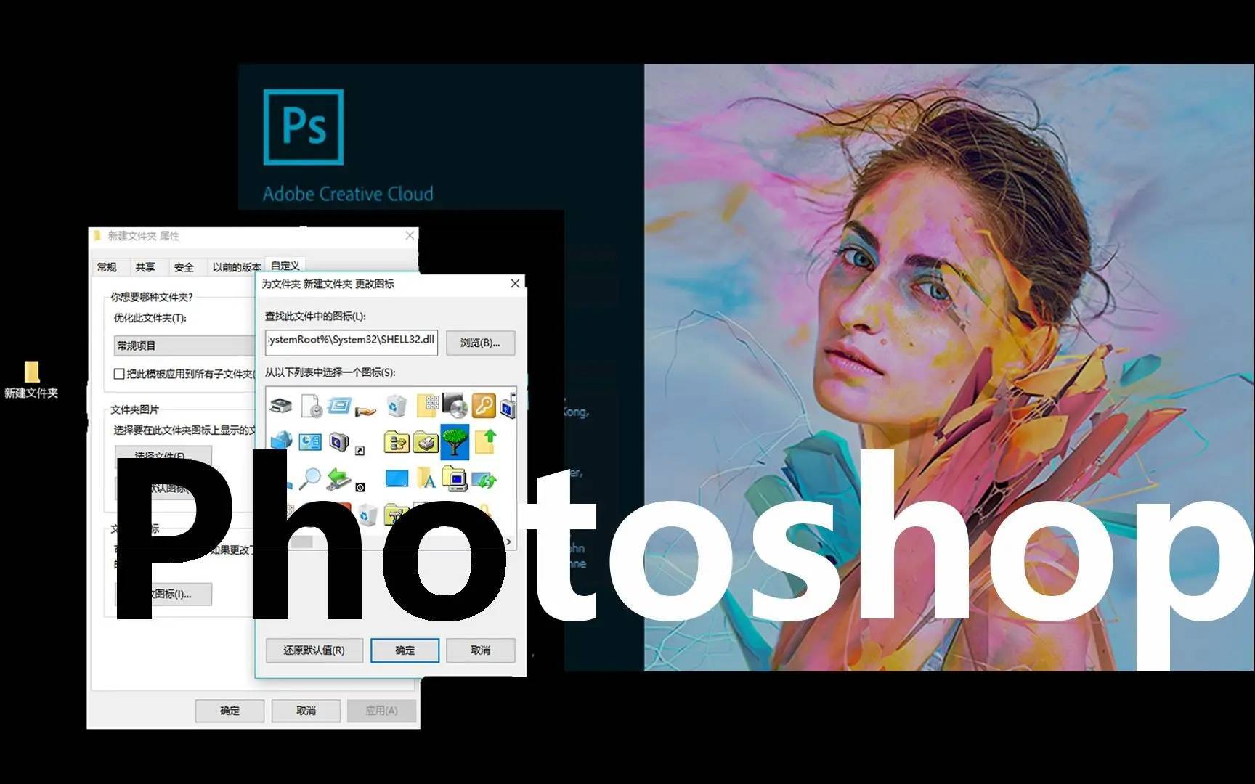The width and height of the screenshot is (1255, 784).
Task: Open the 常规项目 optimize folder dropdown
Action: [184, 346]
